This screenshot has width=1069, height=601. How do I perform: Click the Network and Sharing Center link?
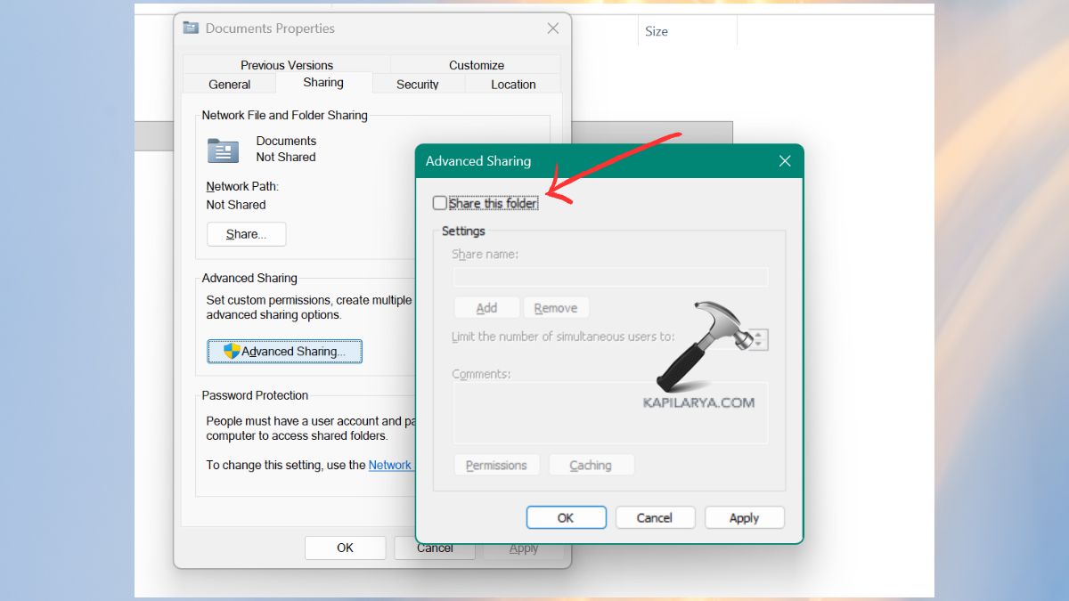(x=391, y=464)
